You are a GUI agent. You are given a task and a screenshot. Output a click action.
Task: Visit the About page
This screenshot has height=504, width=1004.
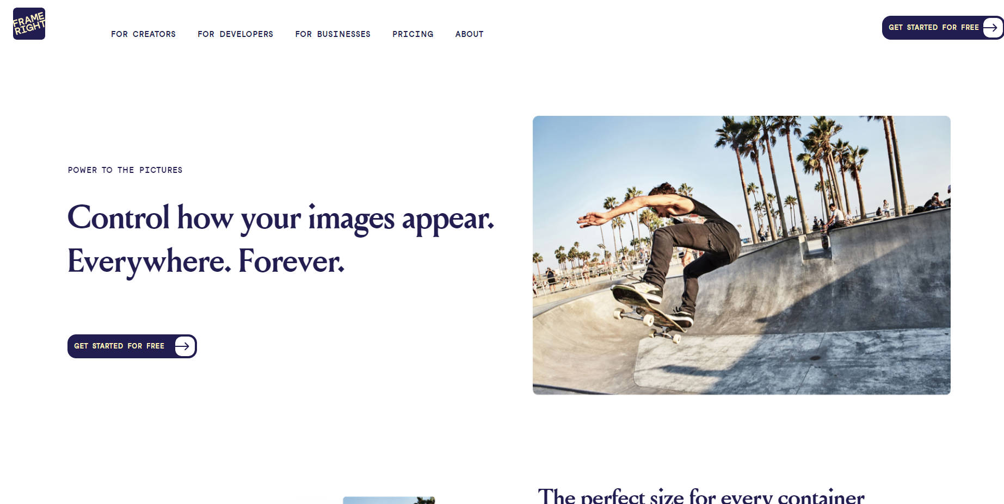tap(469, 34)
